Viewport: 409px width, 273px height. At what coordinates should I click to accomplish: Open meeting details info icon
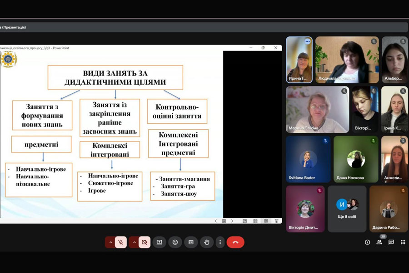point(367,242)
